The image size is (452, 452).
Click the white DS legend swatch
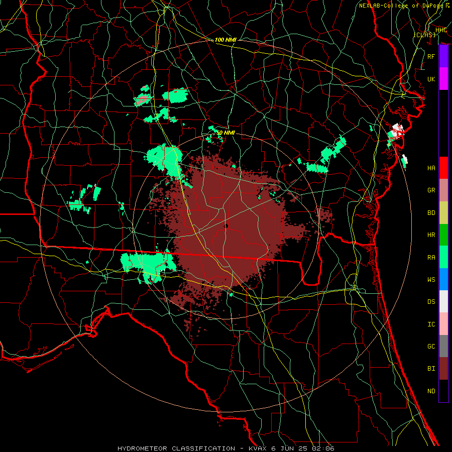443,301
